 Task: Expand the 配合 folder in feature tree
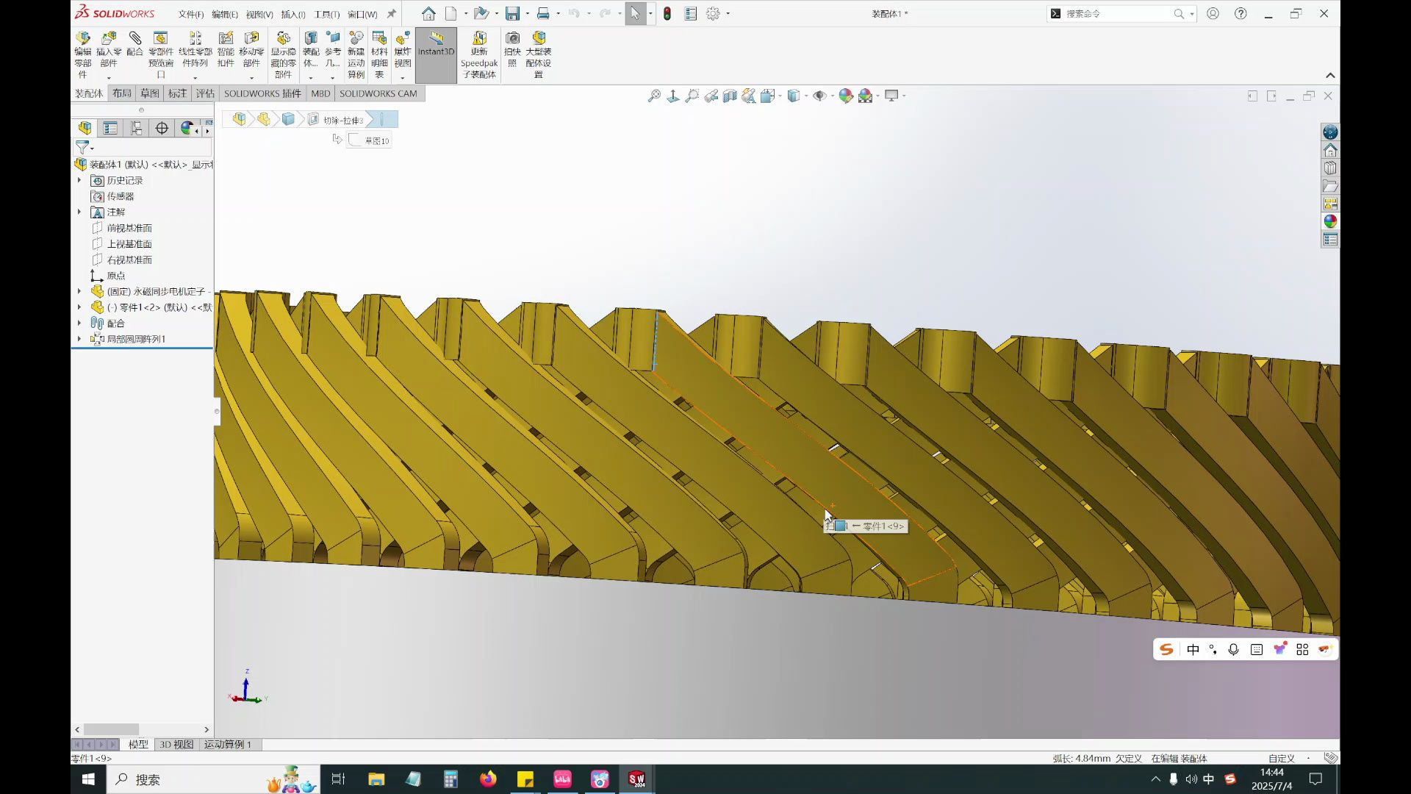click(79, 323)
